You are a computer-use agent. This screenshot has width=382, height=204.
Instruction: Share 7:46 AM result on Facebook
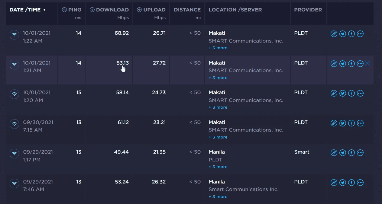pos(351,183)
